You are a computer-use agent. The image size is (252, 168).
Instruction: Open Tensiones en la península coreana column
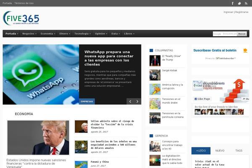[173, 115]
